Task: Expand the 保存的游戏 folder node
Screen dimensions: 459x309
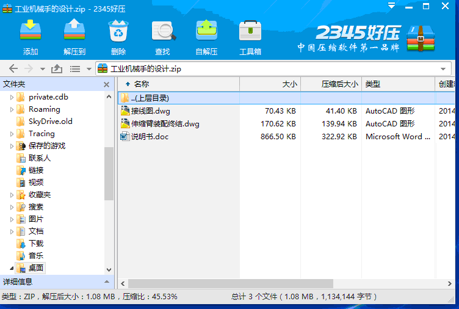Action: tap(12, 146)
